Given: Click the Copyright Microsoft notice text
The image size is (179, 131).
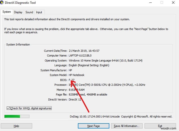Looking at the screenshot, I should [147, 116].
